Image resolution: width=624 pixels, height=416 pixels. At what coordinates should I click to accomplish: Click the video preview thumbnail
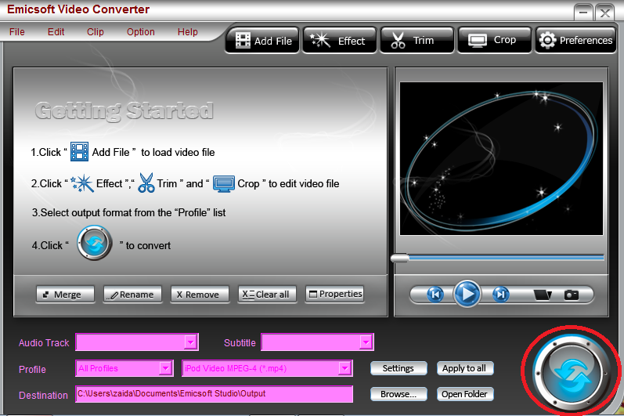click(x=501, y=158)
